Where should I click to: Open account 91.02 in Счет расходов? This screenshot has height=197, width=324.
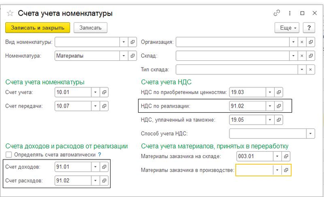point(104,180)
